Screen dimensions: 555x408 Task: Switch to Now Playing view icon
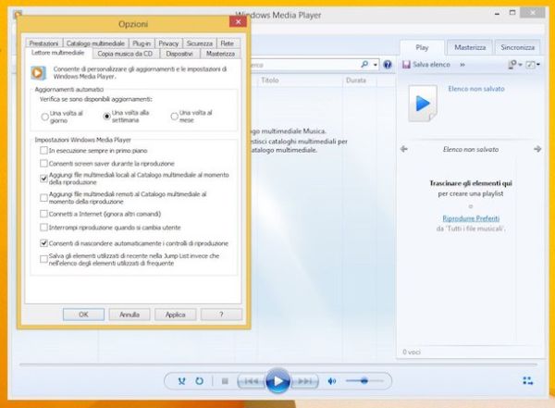pos(527,380)
